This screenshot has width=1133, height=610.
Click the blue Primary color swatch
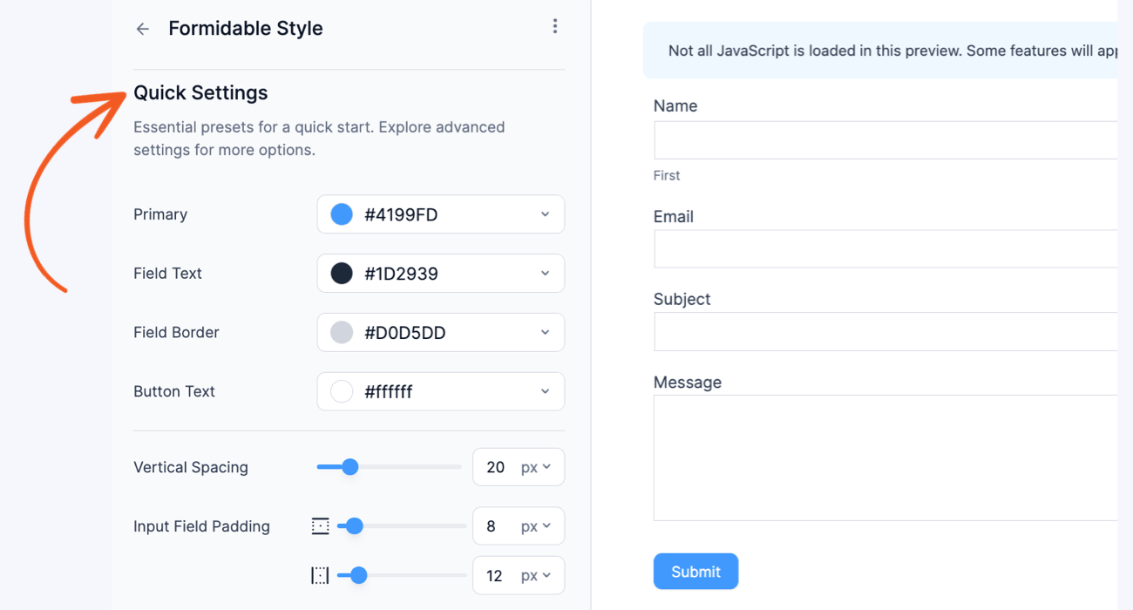point(342,214)
